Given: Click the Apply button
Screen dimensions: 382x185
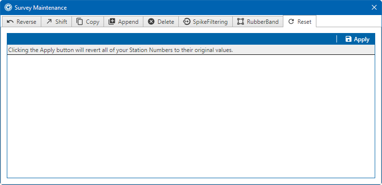Looking at the screenshot, I should 357,39.
